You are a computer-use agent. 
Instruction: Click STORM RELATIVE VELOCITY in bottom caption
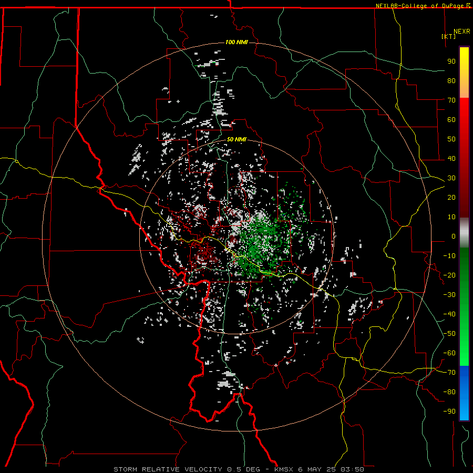click(x=168, y=469)
